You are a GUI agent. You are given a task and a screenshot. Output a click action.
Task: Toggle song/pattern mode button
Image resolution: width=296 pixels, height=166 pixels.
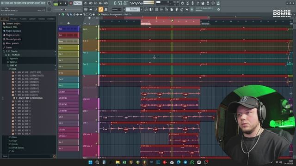pyautogui.click(x=55, y=3)
